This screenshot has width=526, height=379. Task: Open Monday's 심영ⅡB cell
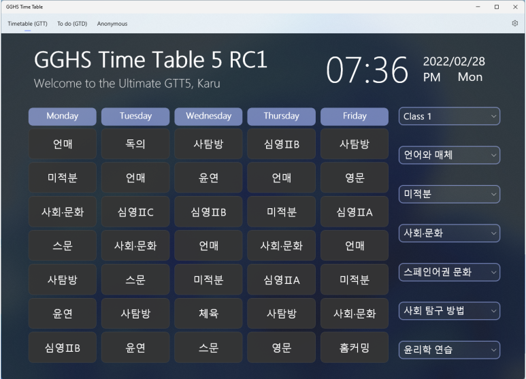click(x=63, y=348)
